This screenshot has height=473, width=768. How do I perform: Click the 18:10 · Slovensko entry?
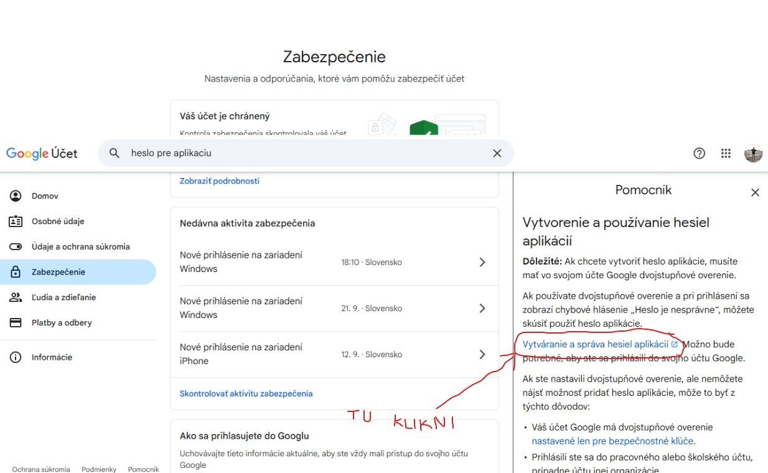point(372,263)
